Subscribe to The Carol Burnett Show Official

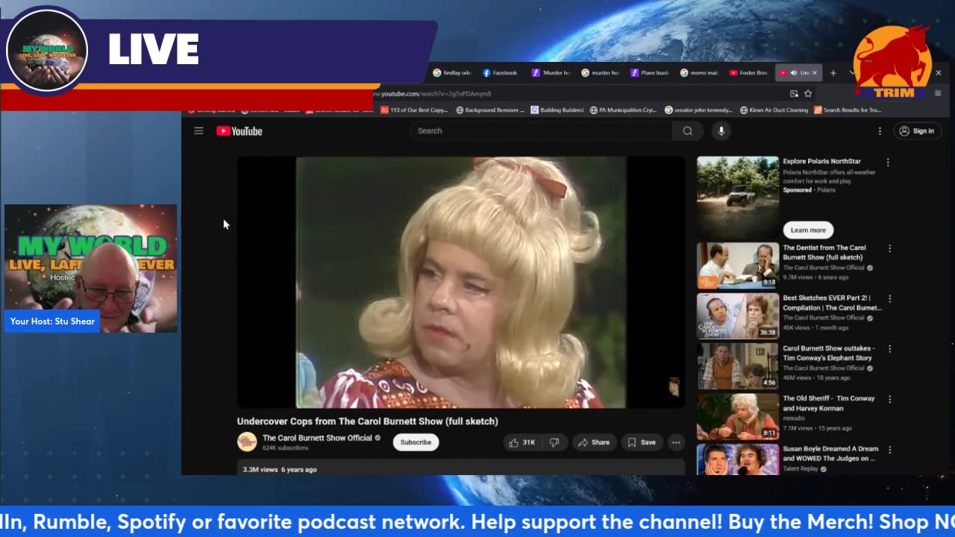416,442
